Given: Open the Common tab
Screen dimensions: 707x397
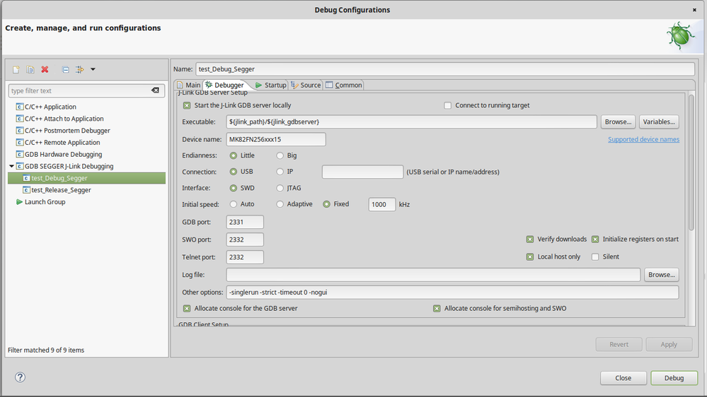Looking at the screenshot, I should (x=343, y=85).
